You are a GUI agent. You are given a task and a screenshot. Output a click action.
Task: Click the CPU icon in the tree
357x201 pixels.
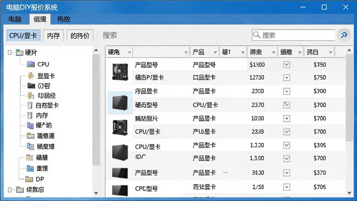[x=31, y=64]
